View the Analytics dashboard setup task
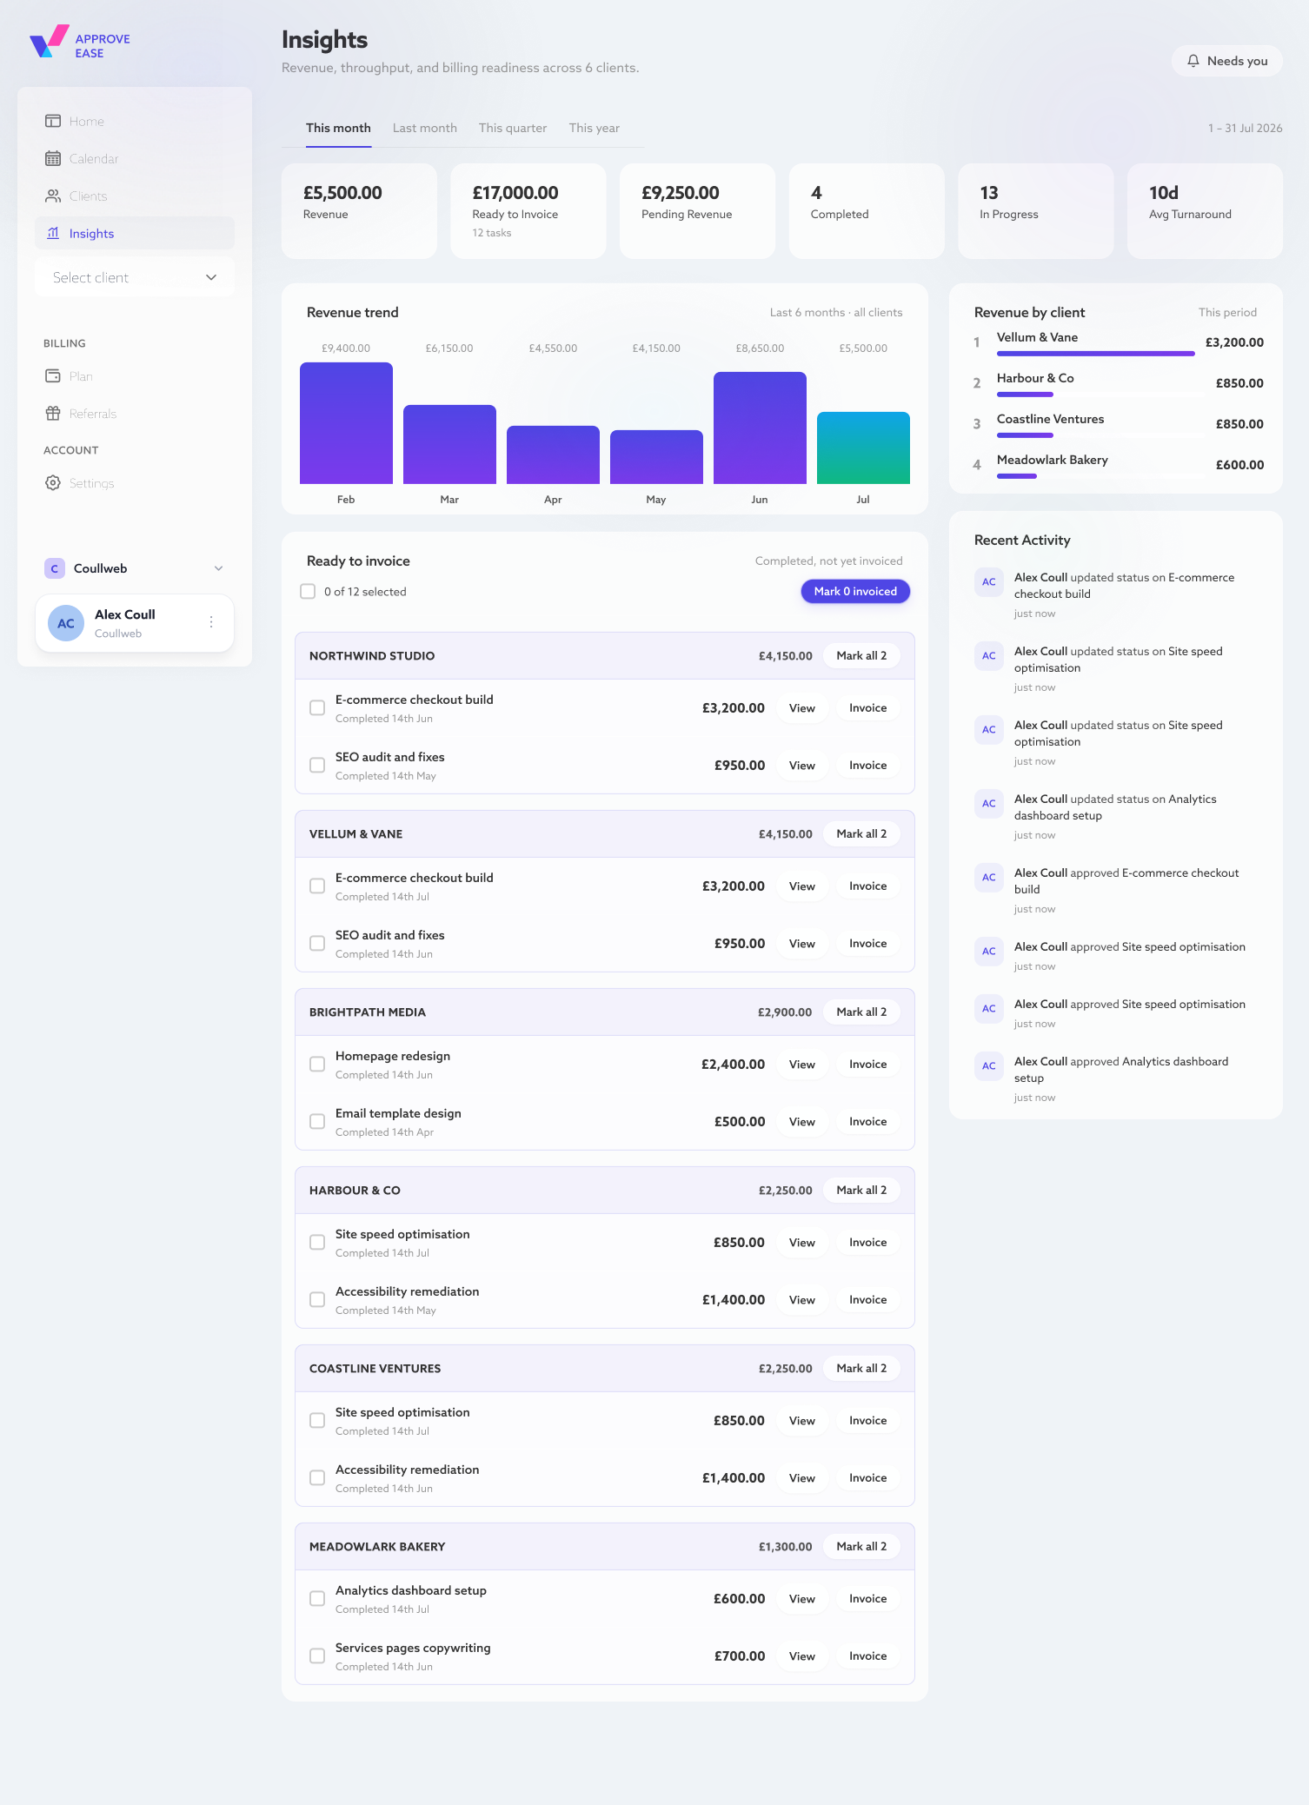 coord(802,1598)
